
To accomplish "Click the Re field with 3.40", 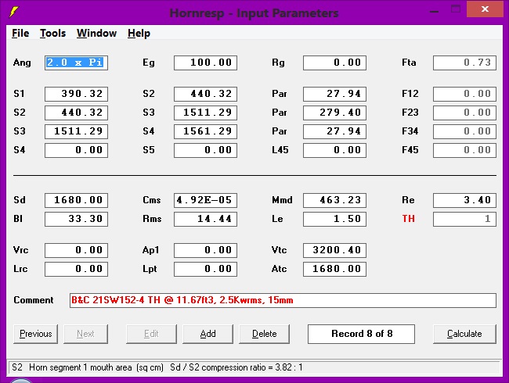I will point(464,200).
